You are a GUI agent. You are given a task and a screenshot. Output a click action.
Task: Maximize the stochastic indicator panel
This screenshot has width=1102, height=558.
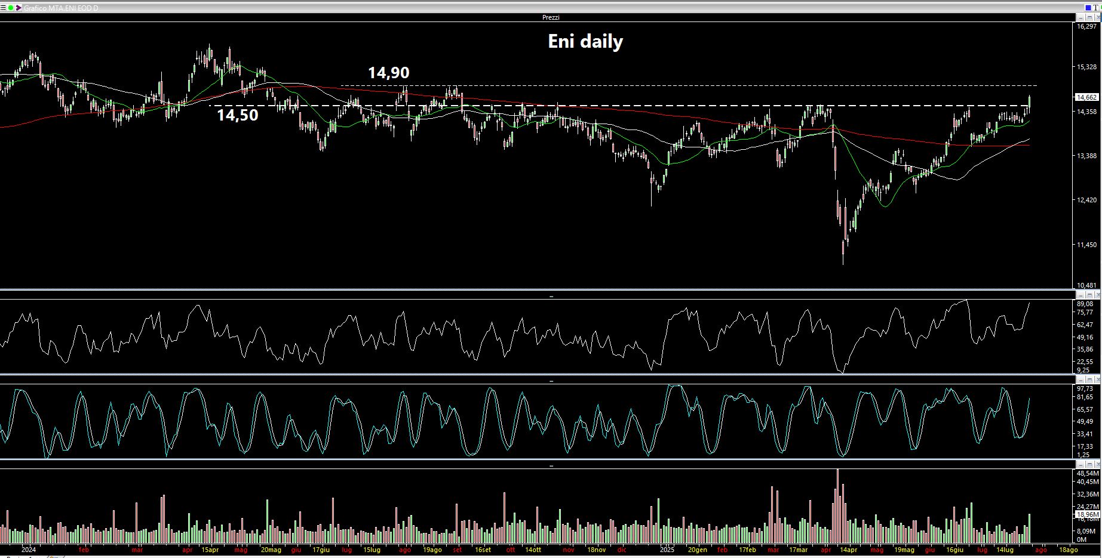(x=1089, y=380)
